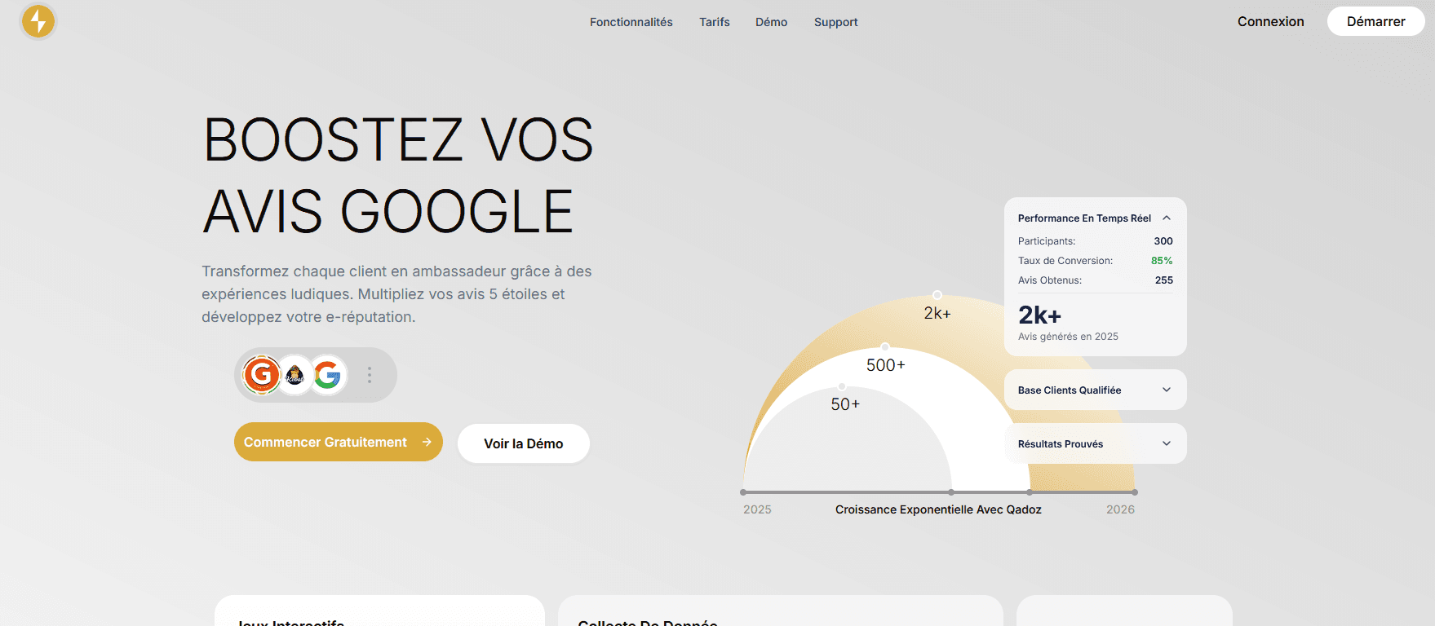Open the three-dot menu beside avatars
This screenshot has height=626, width=1435.
[x=370, y=375]
